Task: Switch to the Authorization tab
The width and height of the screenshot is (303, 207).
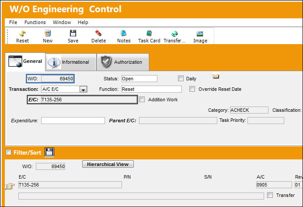Action: (123, 62)
